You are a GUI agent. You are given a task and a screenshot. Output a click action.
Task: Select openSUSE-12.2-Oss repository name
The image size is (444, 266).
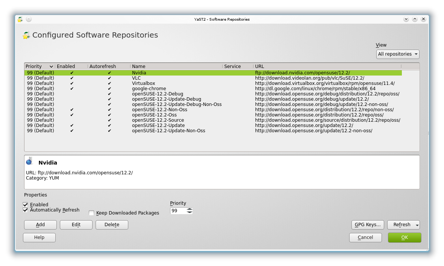pyautogui.click(x=154, y=115)
